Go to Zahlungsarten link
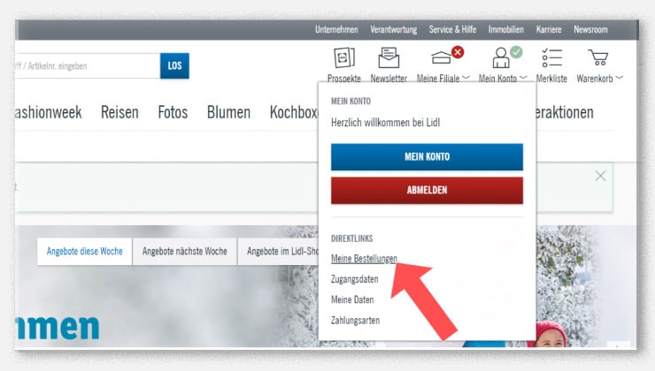Screen dimensions: 655x371 tap(355, 320)
